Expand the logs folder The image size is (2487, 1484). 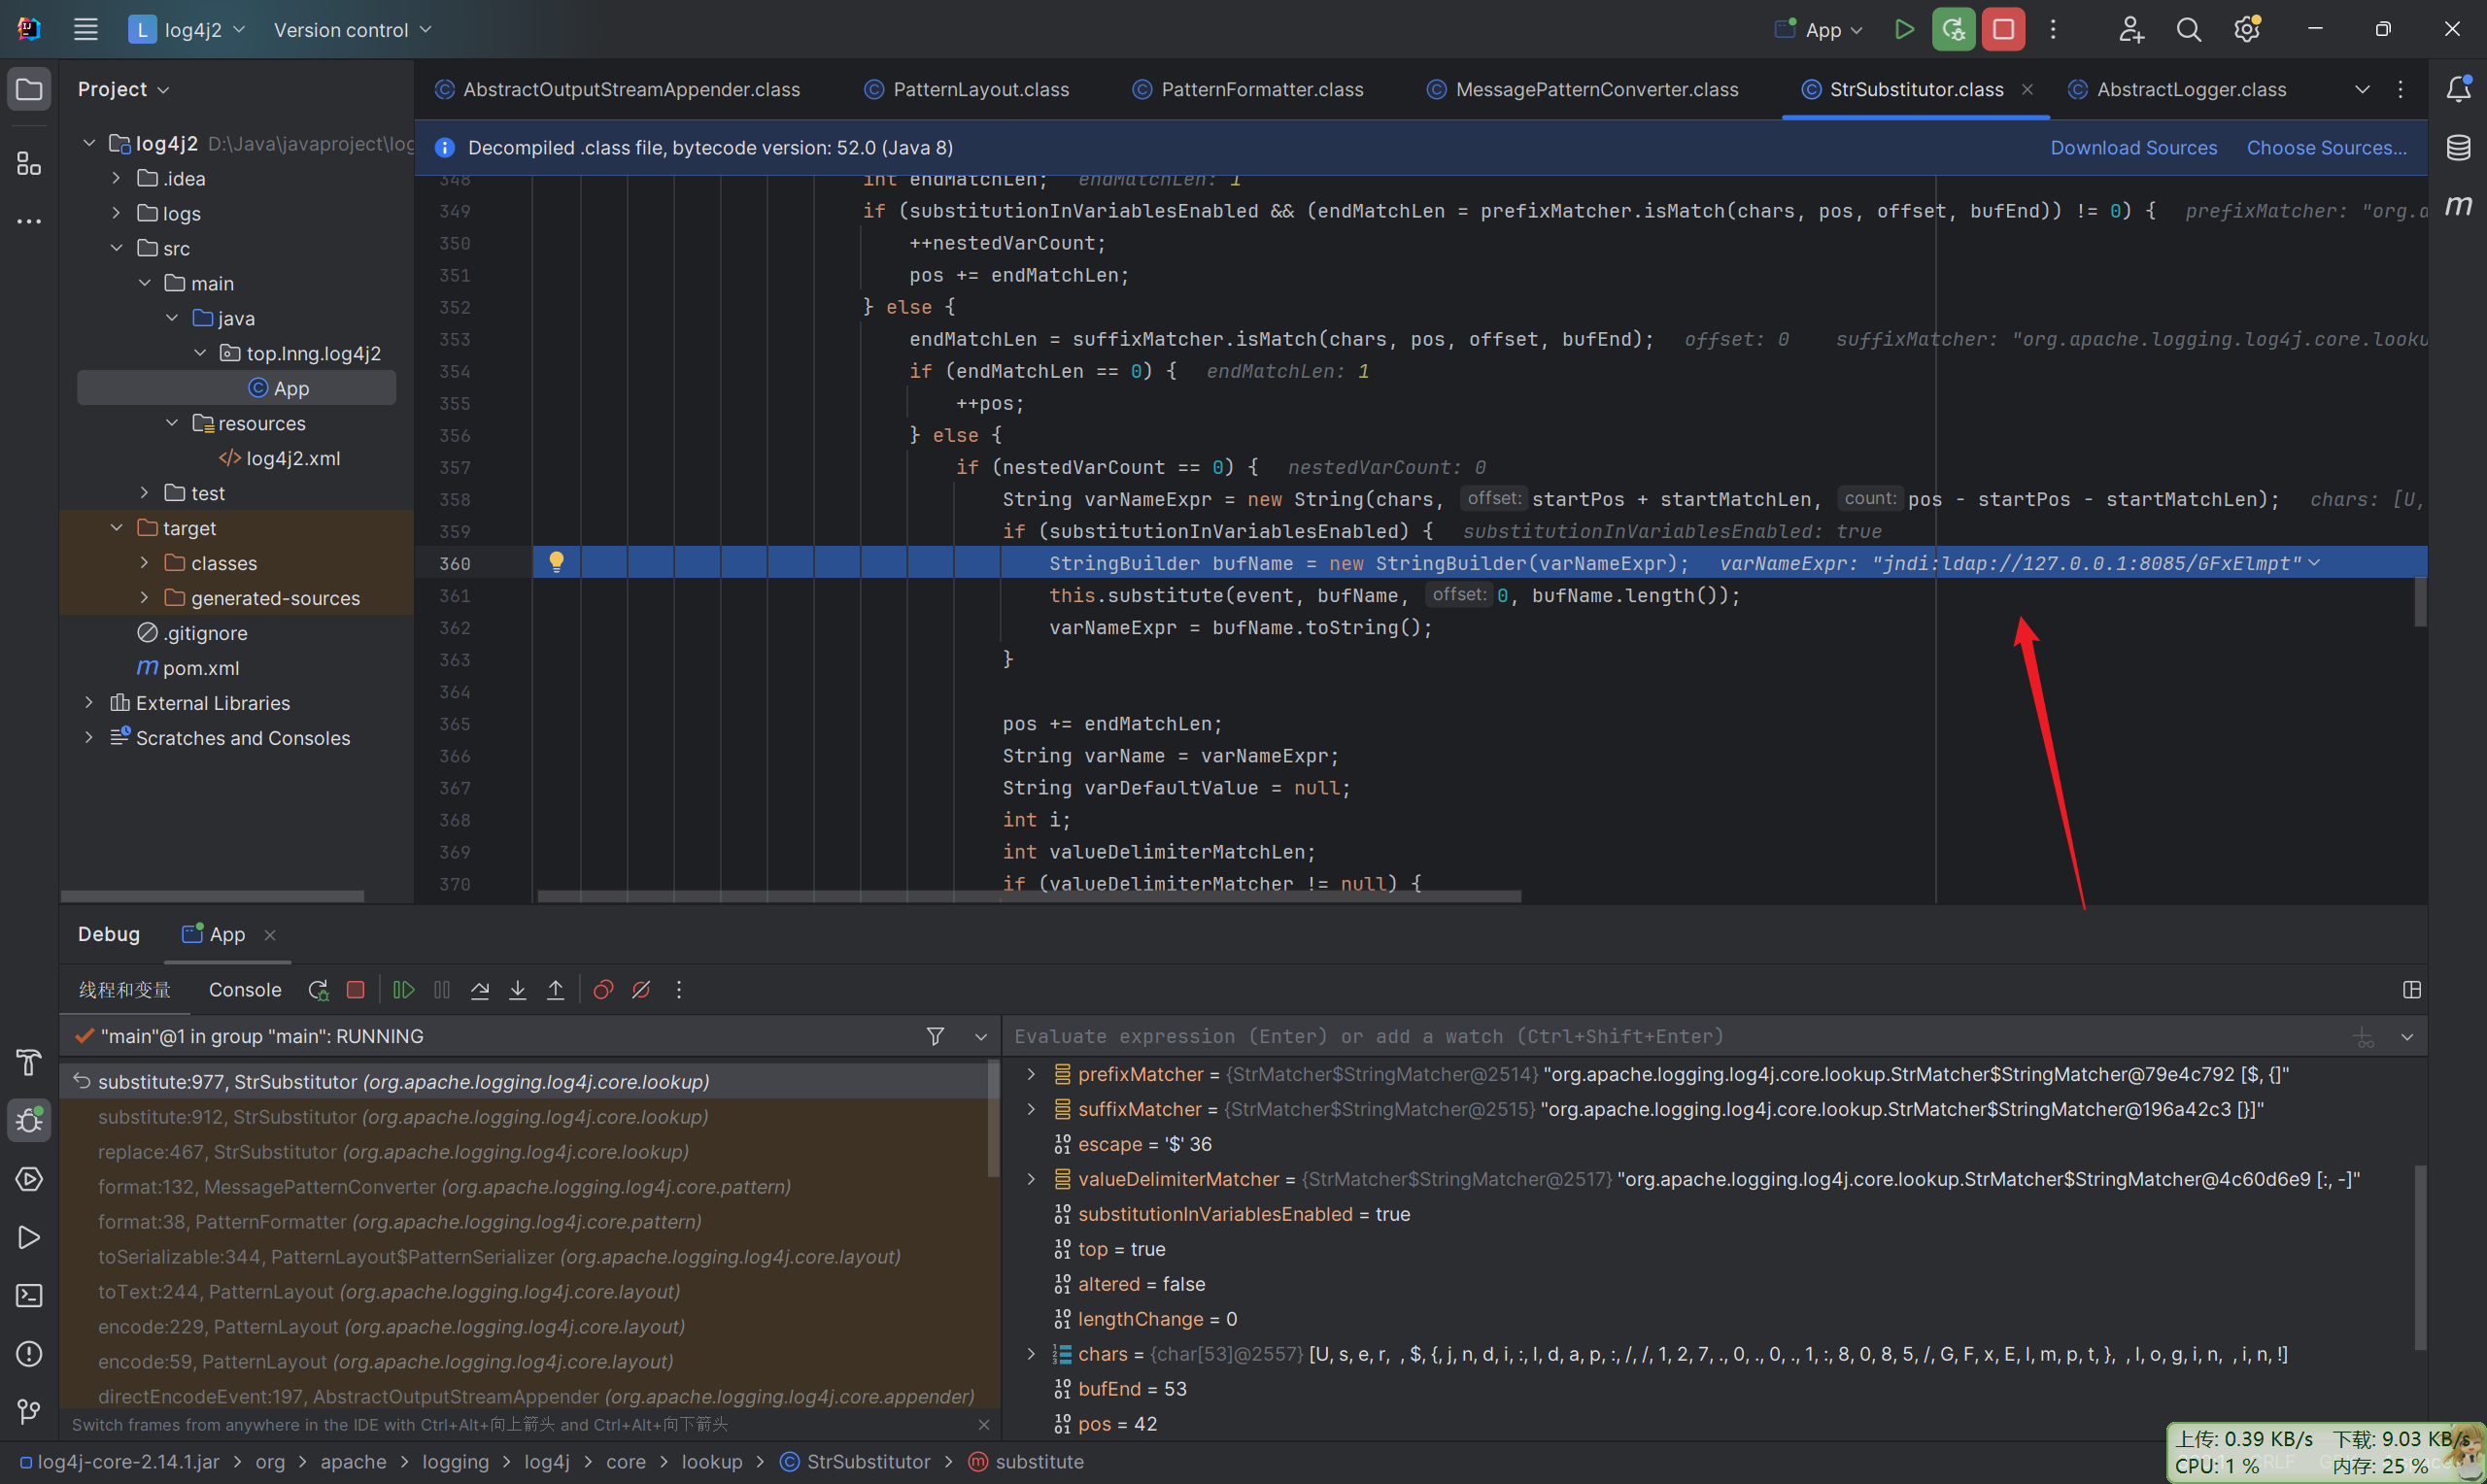click(116, 213)
